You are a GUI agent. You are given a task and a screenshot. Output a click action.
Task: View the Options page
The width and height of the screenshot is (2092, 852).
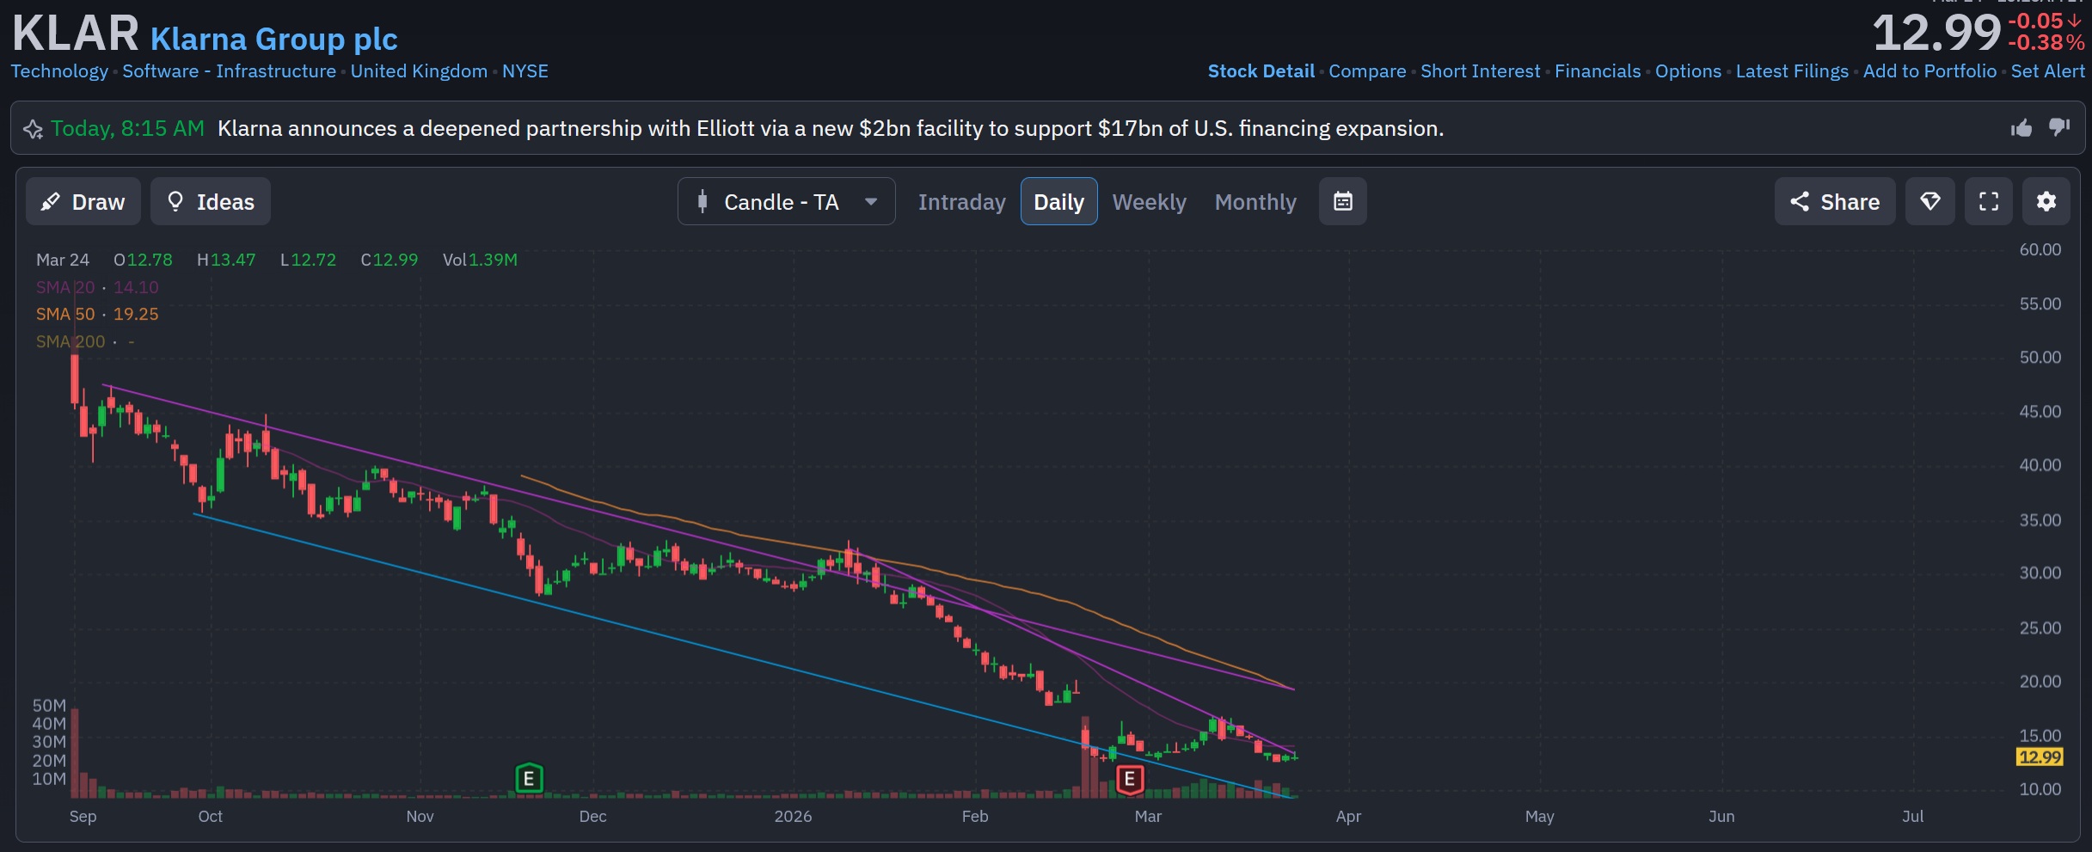pos(1688,71)
